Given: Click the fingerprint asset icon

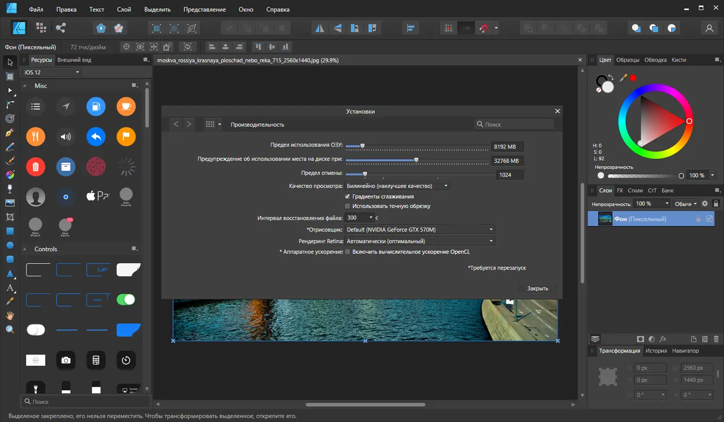Looking at the screenshot, I should click(x=96, y=166).
